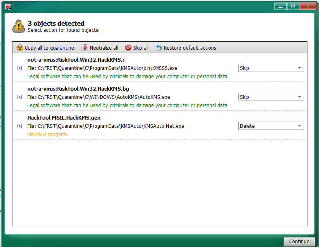Click the Kaspersky logo in title bar
319x247 pixels.
point(8,7)
